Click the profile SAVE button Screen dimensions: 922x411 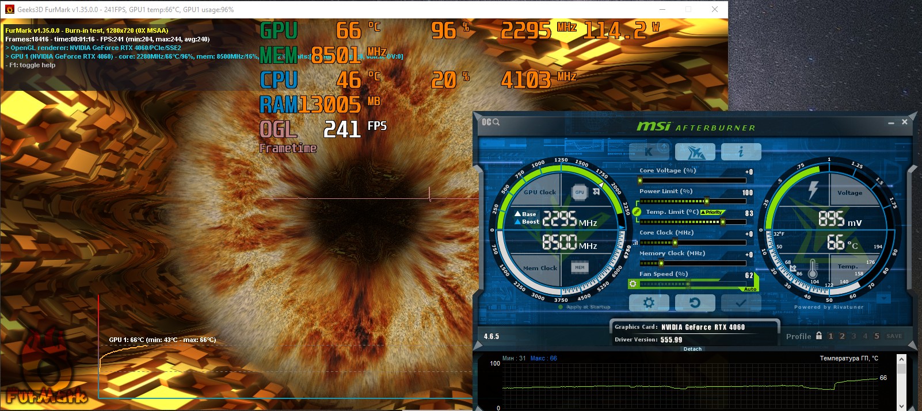click(894, 336)
